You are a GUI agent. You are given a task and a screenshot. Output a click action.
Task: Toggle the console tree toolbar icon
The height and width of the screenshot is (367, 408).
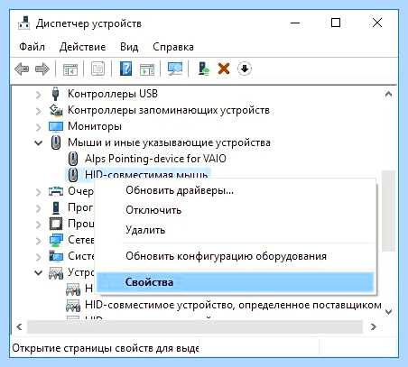[x=70, y=69]
